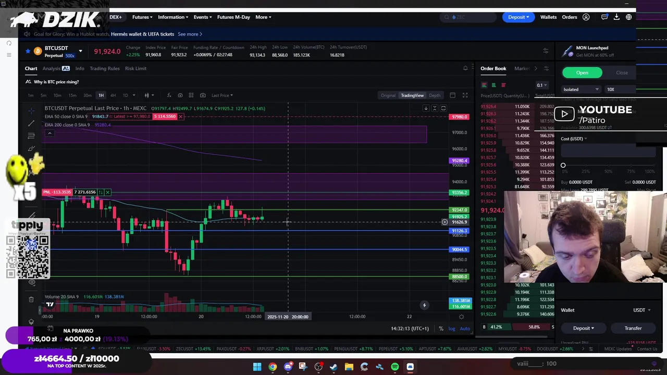Open the Futures menu dropdown
This screenshot has width=667, height=375.
(x=142, y=17)
